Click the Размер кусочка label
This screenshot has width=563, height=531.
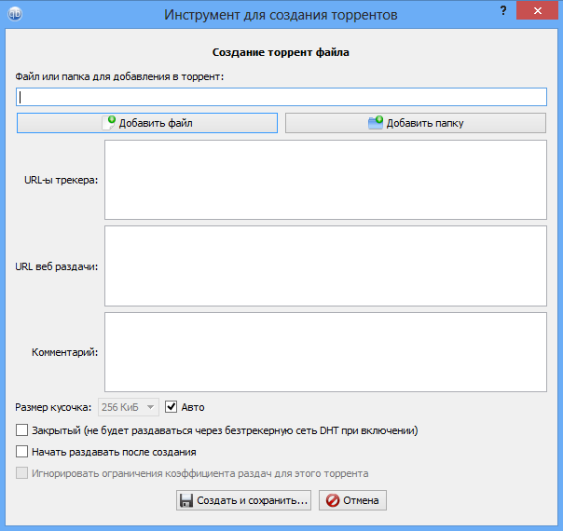tap(53, 408)
